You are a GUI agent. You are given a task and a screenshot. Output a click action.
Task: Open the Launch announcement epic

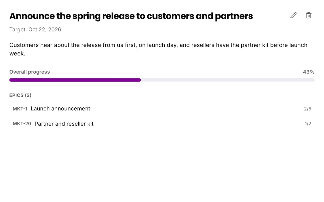click(x=162, y=109)
